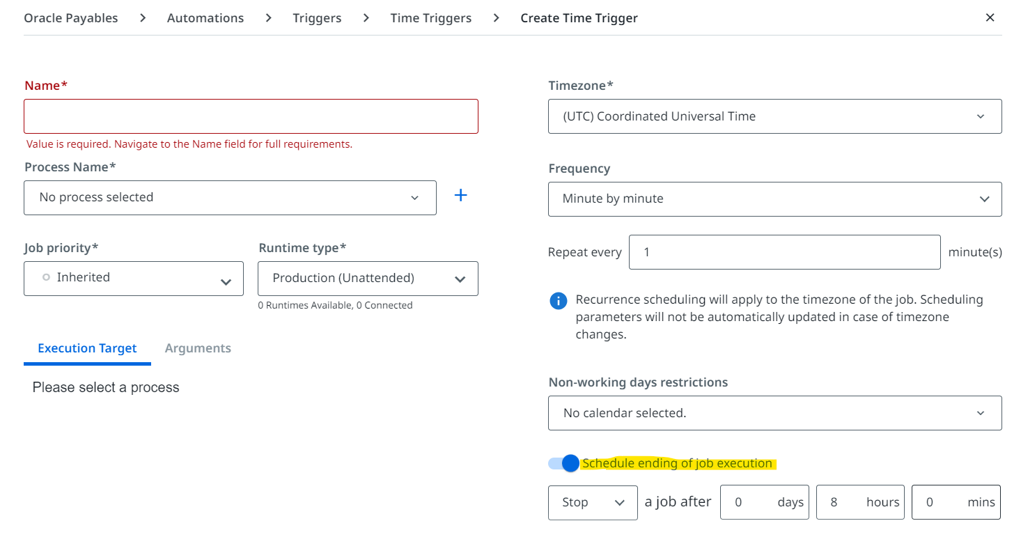Go to Oracle Payables breadcrumb

tap(71, 18)
